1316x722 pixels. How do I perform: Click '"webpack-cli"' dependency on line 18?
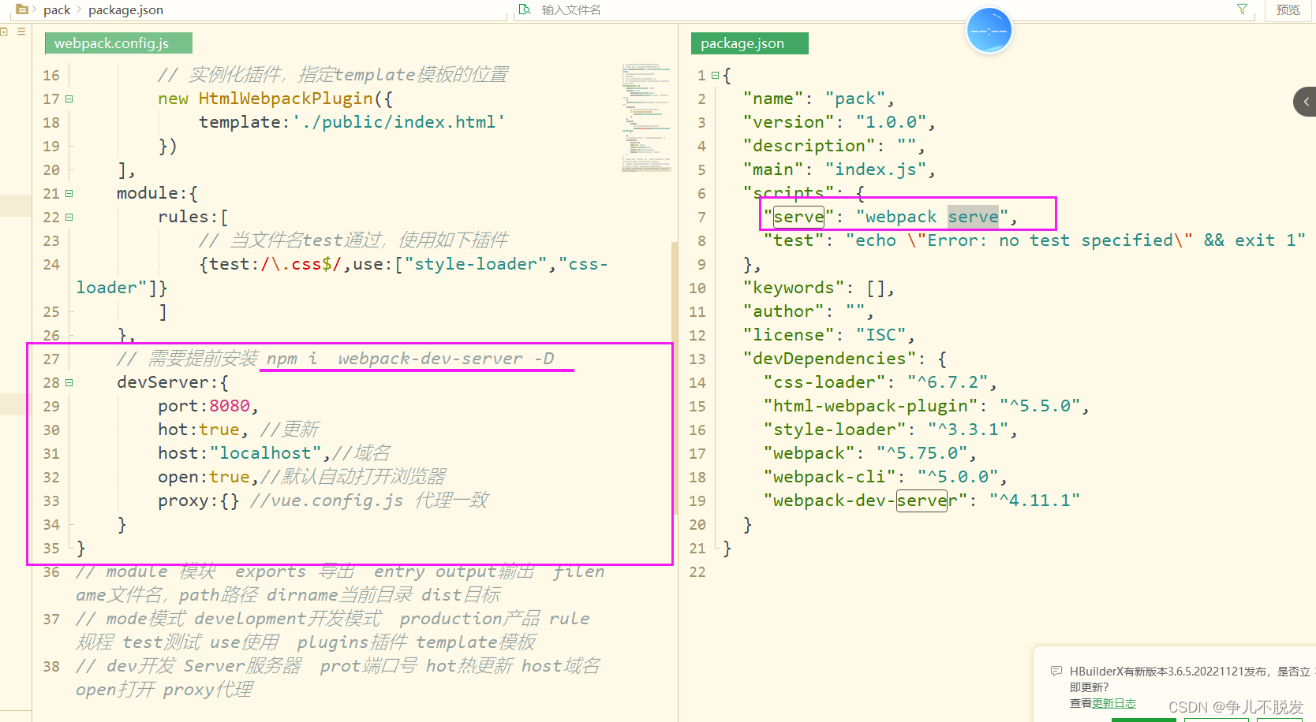coord(830,477)
